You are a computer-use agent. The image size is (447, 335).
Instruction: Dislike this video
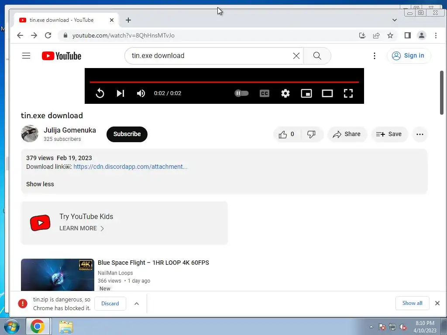pyautogui.click(x=311, y=134)
